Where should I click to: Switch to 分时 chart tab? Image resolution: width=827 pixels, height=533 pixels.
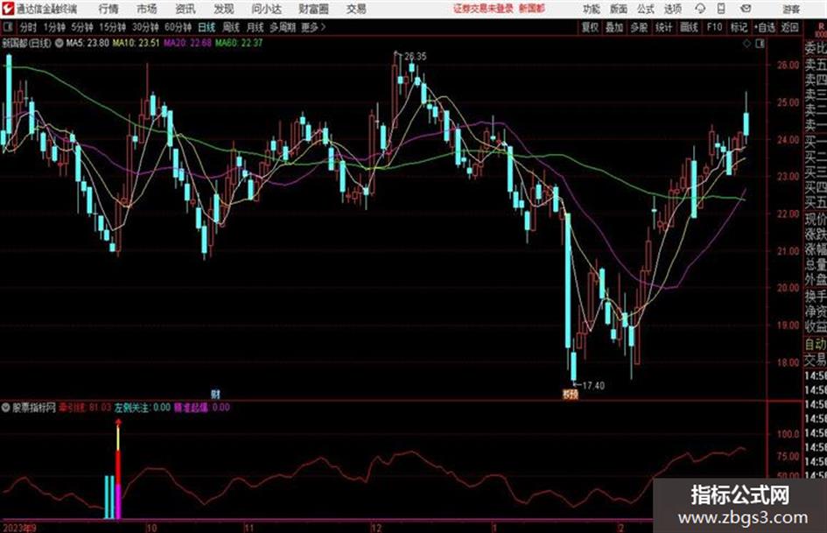(x=28, y=27)
